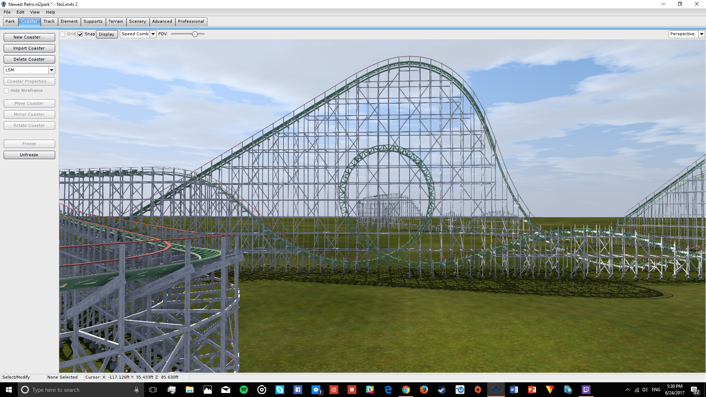Open Google Chrome in taskbar

tap(406, 390)
